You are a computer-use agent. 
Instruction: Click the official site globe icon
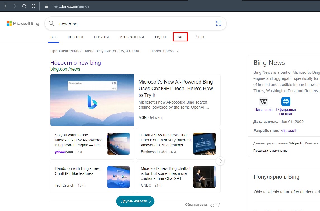click(x=286, y=102)
